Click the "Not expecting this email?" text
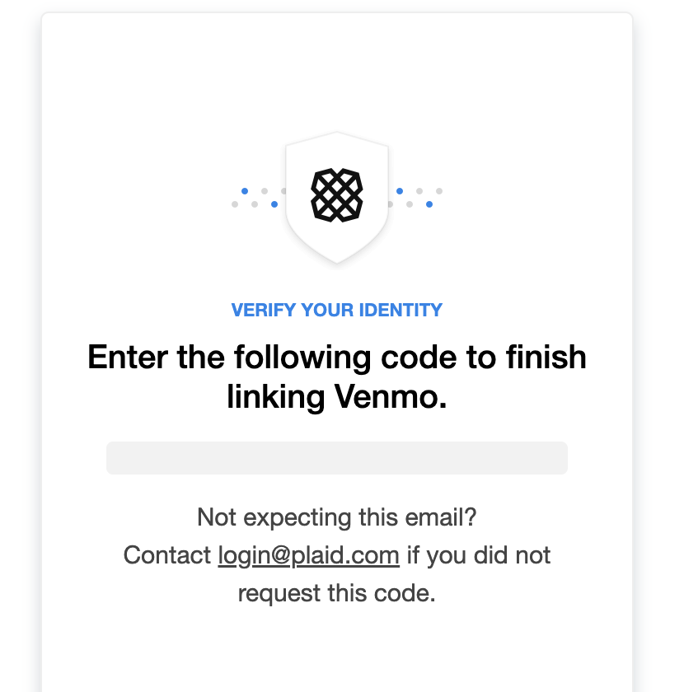684x692 pixels. 337,517
